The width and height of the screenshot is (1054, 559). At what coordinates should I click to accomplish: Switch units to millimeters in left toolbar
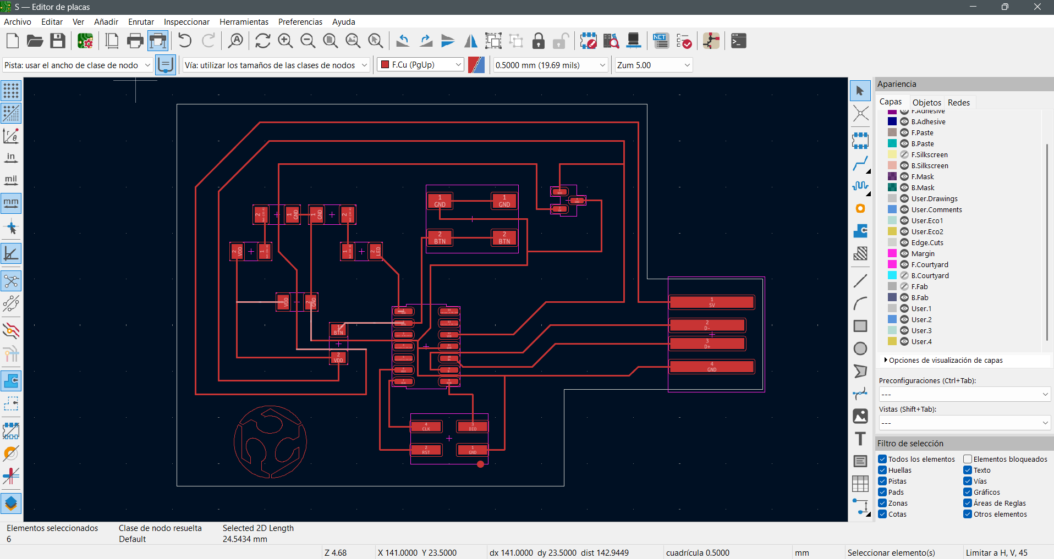coord(11,203)
